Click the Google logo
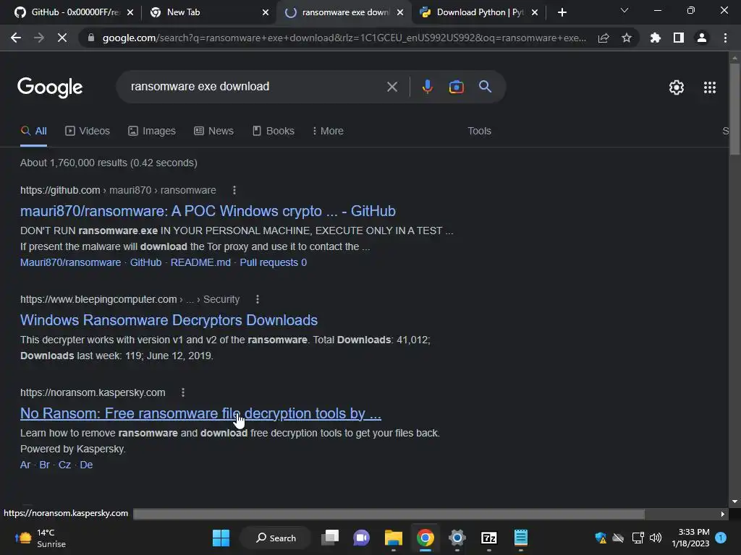The height and width of the screenshot is (555, 741). 50,87
